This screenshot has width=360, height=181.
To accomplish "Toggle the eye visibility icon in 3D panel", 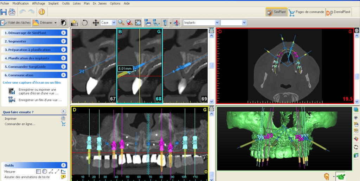I will 356,118.
